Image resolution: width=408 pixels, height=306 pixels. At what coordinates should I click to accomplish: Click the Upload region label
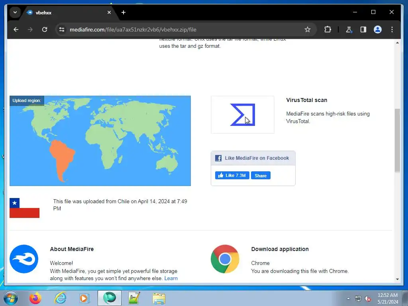[27, 100]
